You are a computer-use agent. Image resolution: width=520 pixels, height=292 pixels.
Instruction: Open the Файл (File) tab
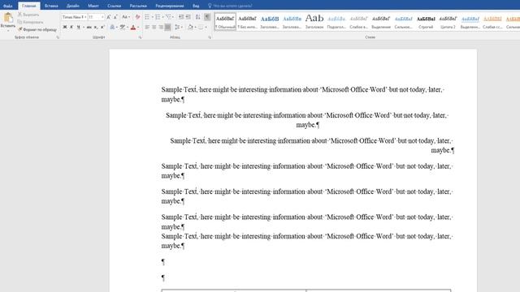pyautogui.click(x=7, y=6)
